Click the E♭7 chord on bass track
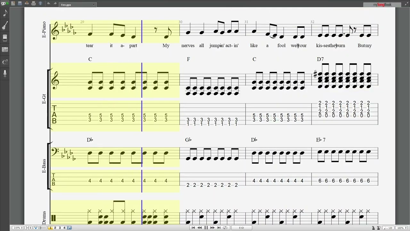 coord(321,140)
